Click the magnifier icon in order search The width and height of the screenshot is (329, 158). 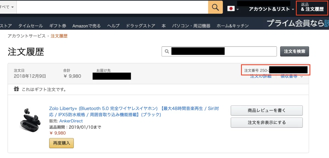166,51
